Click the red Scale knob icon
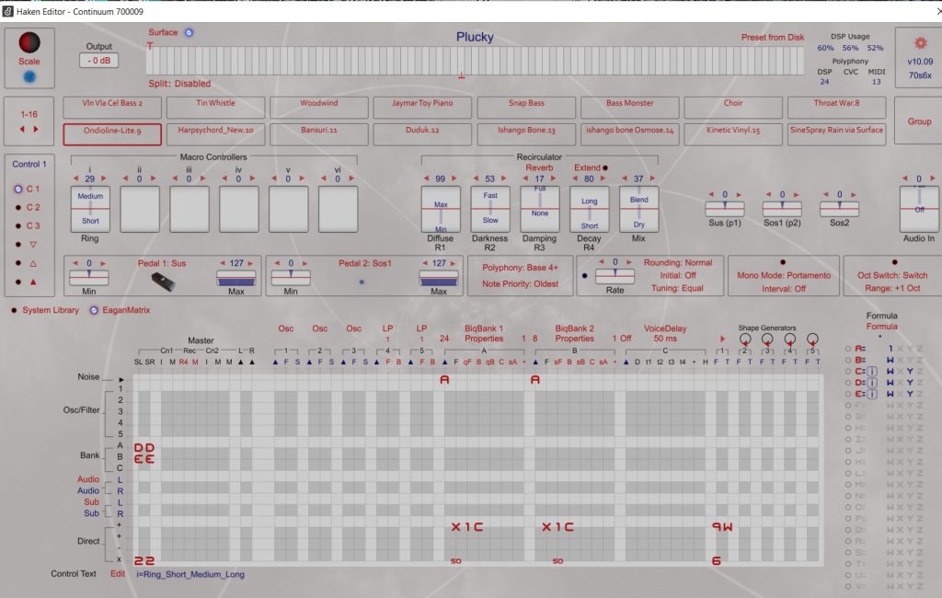The height and width of the screenshot is (598, 942). pos(29,42)
